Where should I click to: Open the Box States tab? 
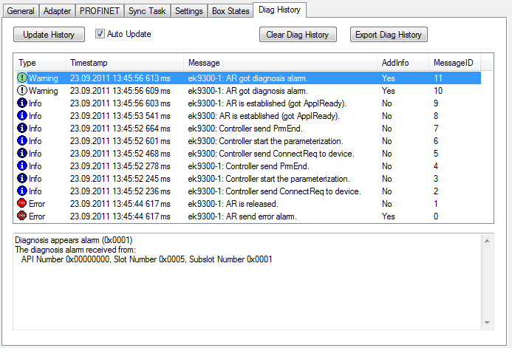229,11
